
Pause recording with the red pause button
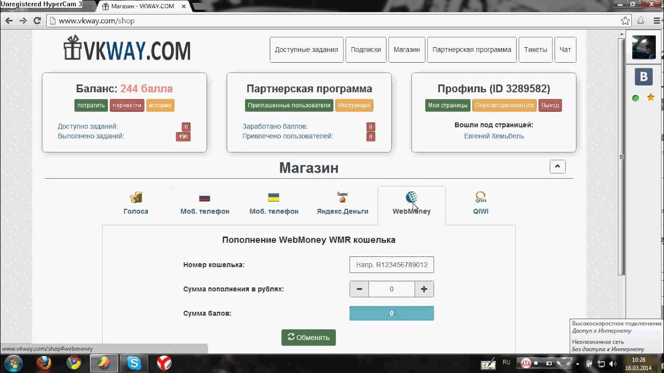[525, 363]
